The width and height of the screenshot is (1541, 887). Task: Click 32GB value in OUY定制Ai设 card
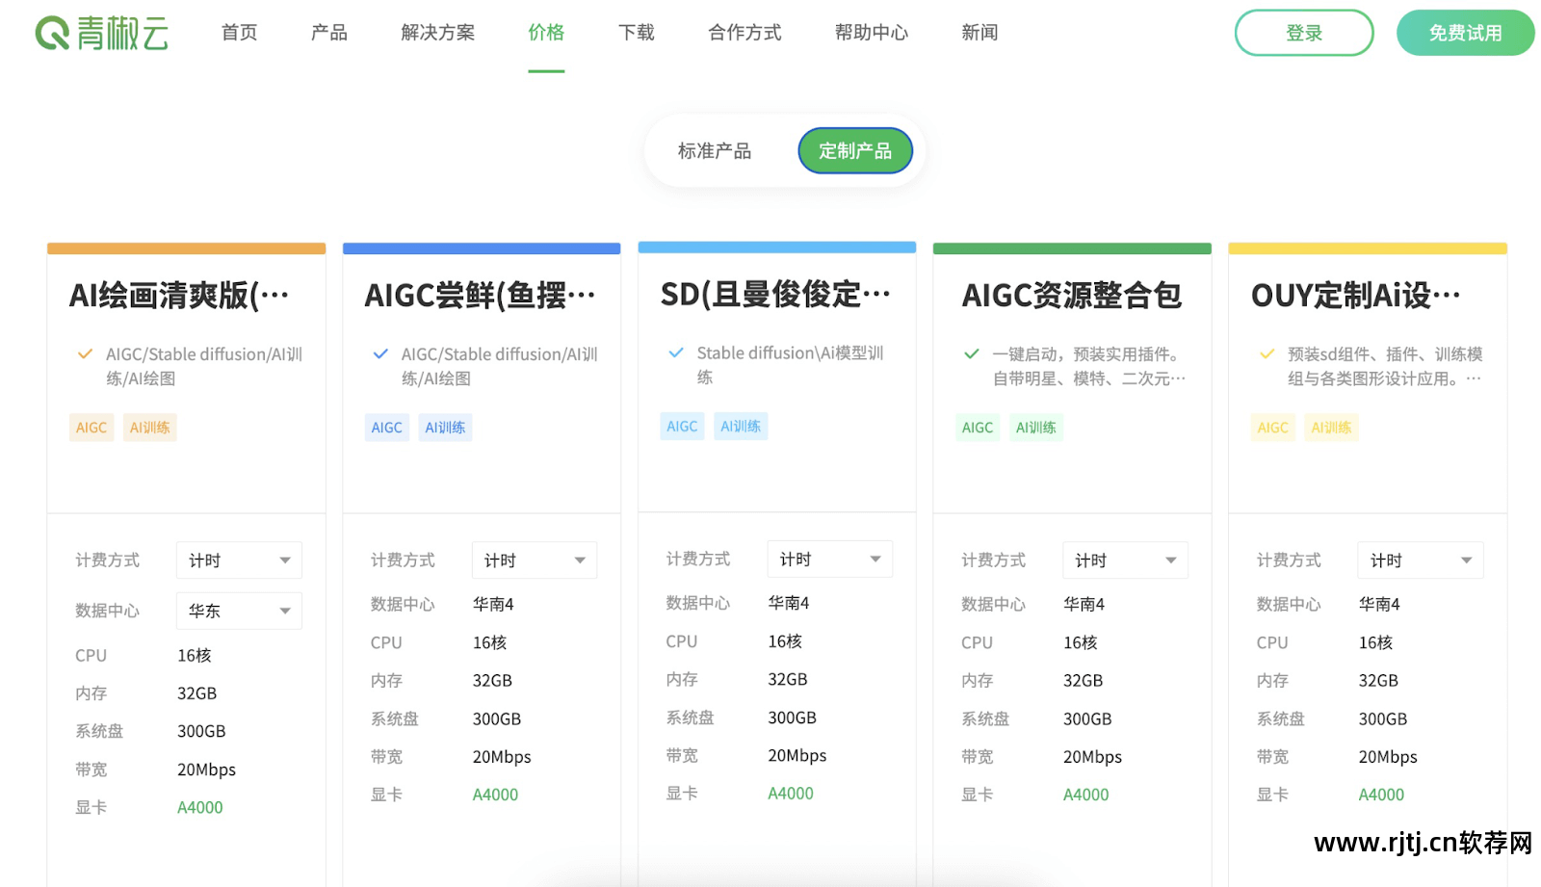tap(1378, 680)
